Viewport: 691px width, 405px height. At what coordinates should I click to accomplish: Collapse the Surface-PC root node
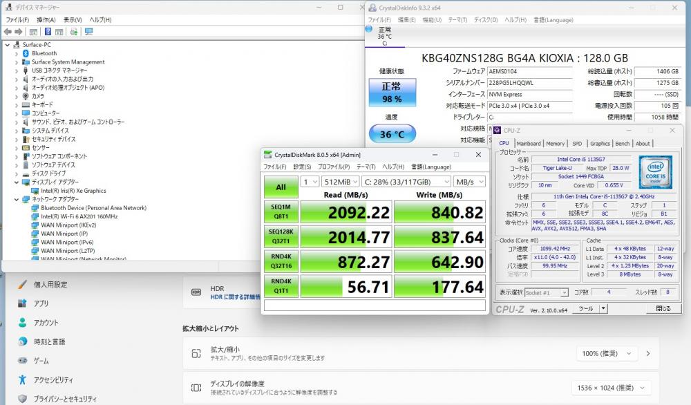(x=8, y=45)
